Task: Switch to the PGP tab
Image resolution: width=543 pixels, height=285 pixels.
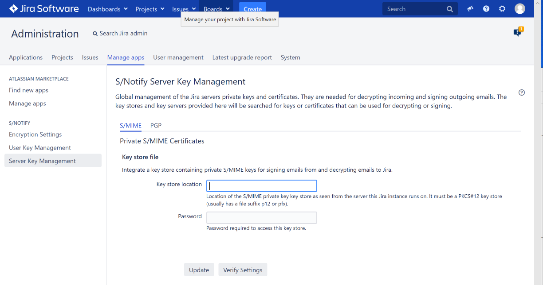Action: click(x=156, y=126)
